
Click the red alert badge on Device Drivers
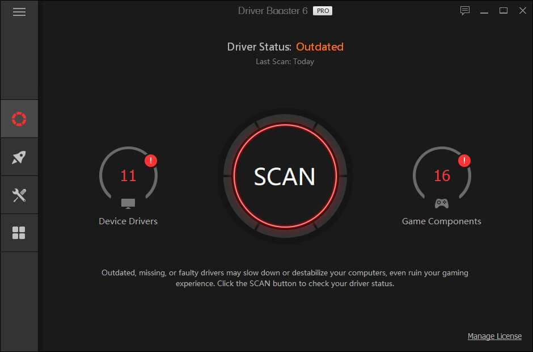click(x=151, y=160)
